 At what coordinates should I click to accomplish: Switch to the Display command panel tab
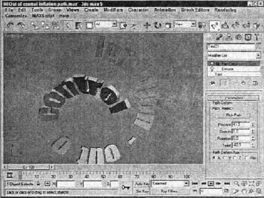[x=248, y=37]
